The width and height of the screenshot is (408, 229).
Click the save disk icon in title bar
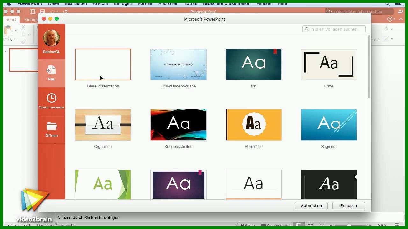42,11
